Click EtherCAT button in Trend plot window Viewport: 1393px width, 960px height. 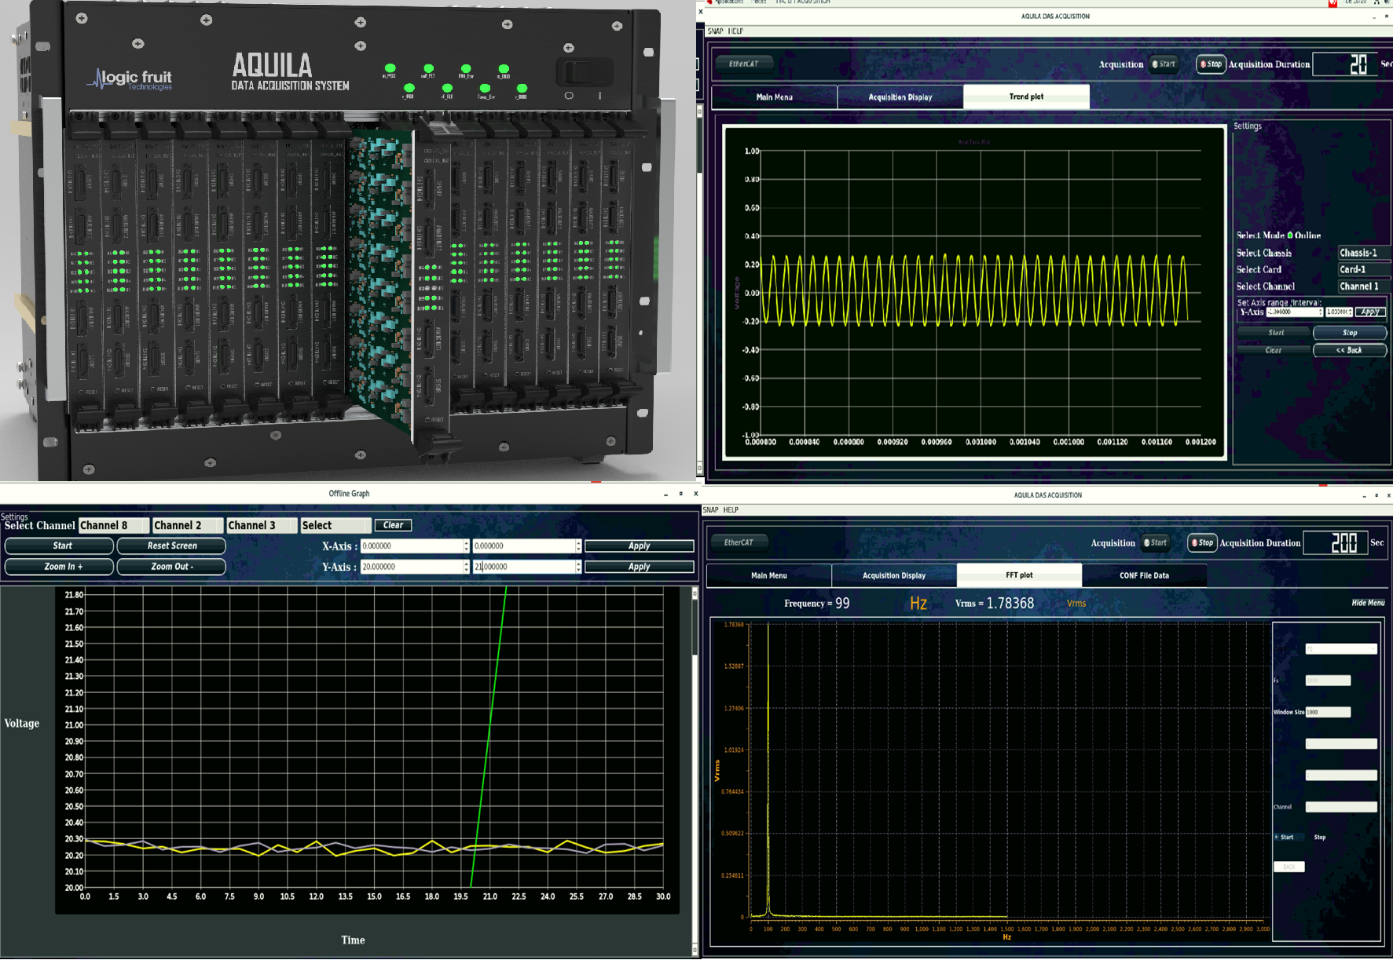pos(743,64)
